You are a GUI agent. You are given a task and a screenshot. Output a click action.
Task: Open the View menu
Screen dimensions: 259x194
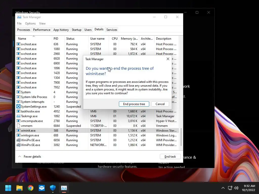(42, 23)
